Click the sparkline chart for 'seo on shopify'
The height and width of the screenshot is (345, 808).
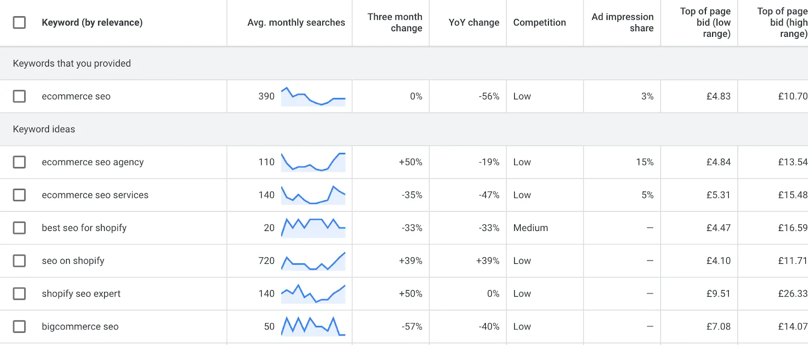pos(313,261)
